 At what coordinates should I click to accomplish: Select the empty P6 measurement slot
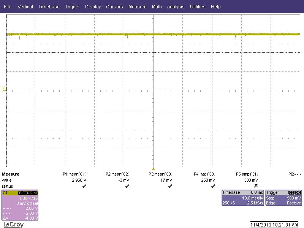point(295,174)
